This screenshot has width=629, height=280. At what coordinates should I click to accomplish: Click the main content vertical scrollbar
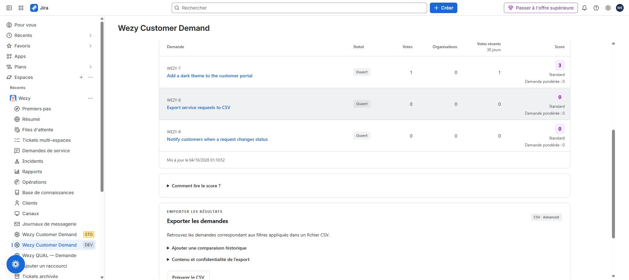click(613, 184)
